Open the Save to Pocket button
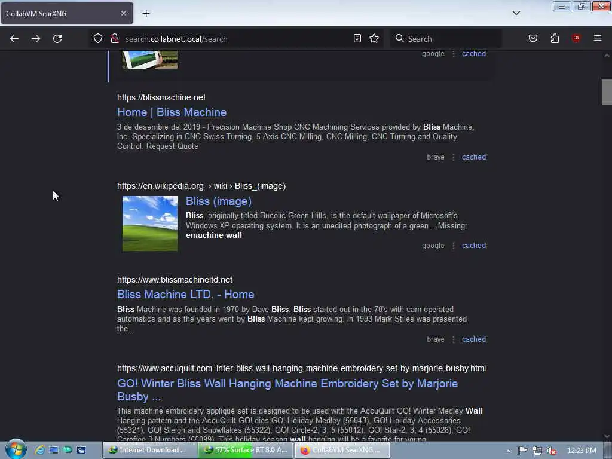This screenshot has width=612, height=459. click(x=533, y=38)
